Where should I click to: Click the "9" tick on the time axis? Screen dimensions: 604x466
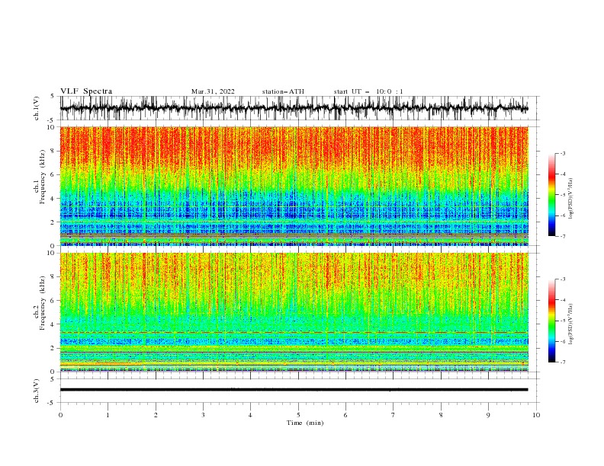488,415
